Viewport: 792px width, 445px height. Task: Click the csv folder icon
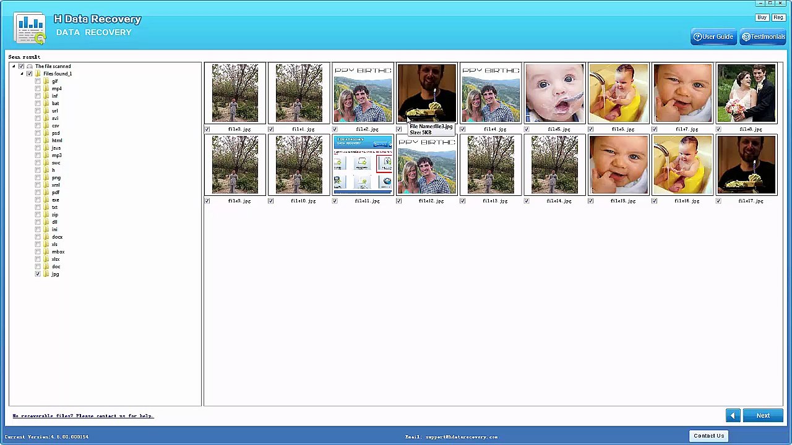tap(46, 125)
